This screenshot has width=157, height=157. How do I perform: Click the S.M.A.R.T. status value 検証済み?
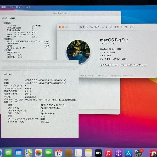pyautogui.click(x=45, y=122)
